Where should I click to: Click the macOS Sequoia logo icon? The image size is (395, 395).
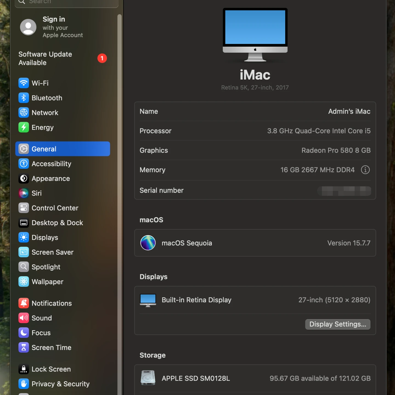click(148, 243)
